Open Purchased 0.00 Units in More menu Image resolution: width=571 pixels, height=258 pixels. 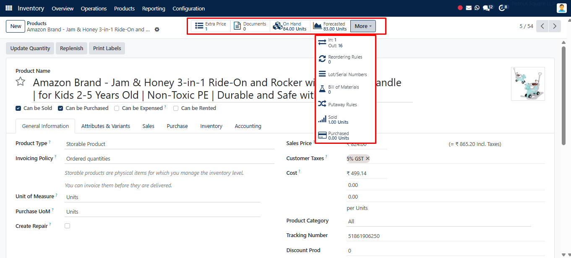click(x=345, y=135)
